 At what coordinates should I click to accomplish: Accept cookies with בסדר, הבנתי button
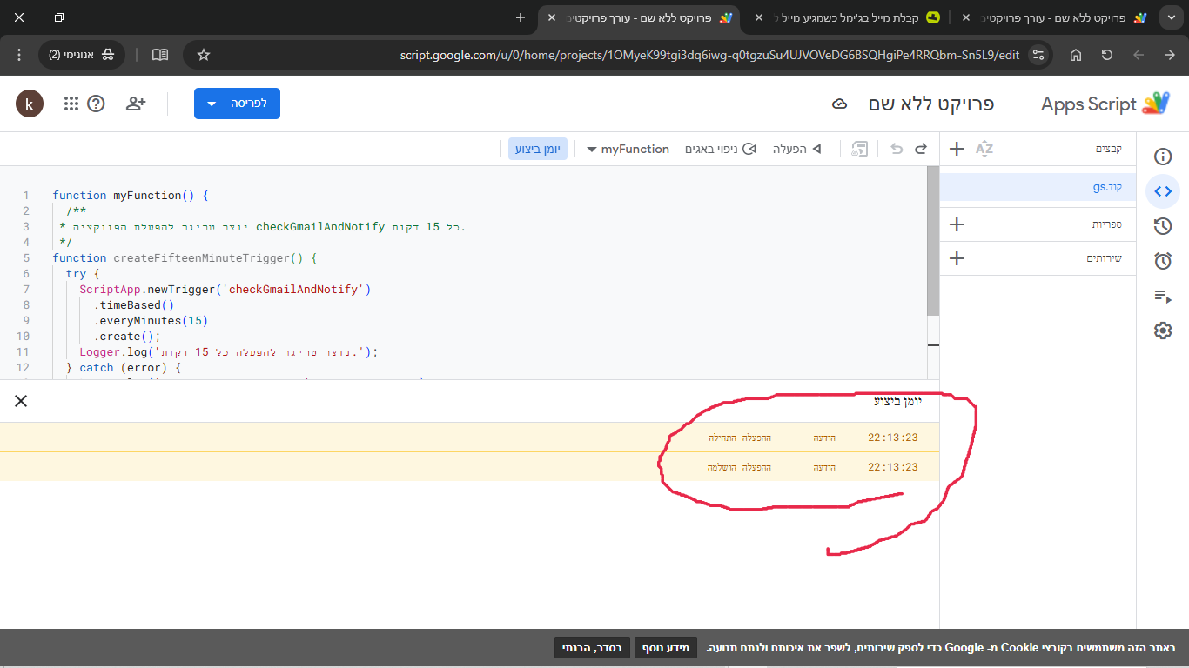pos(591,648)
